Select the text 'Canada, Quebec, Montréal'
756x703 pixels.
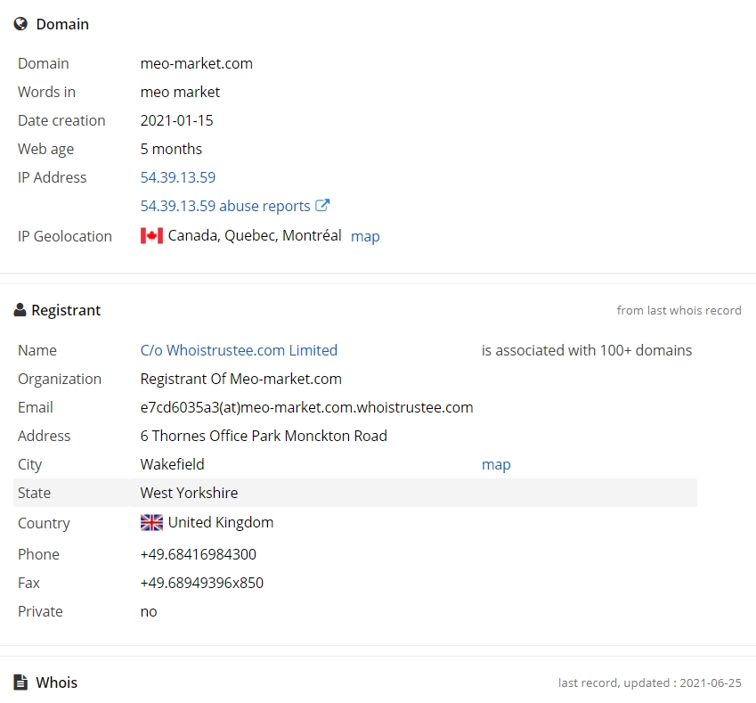[255, 235]
